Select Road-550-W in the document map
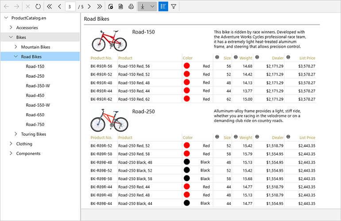Viewport: 341px width, 221px height. pos(38,105)
